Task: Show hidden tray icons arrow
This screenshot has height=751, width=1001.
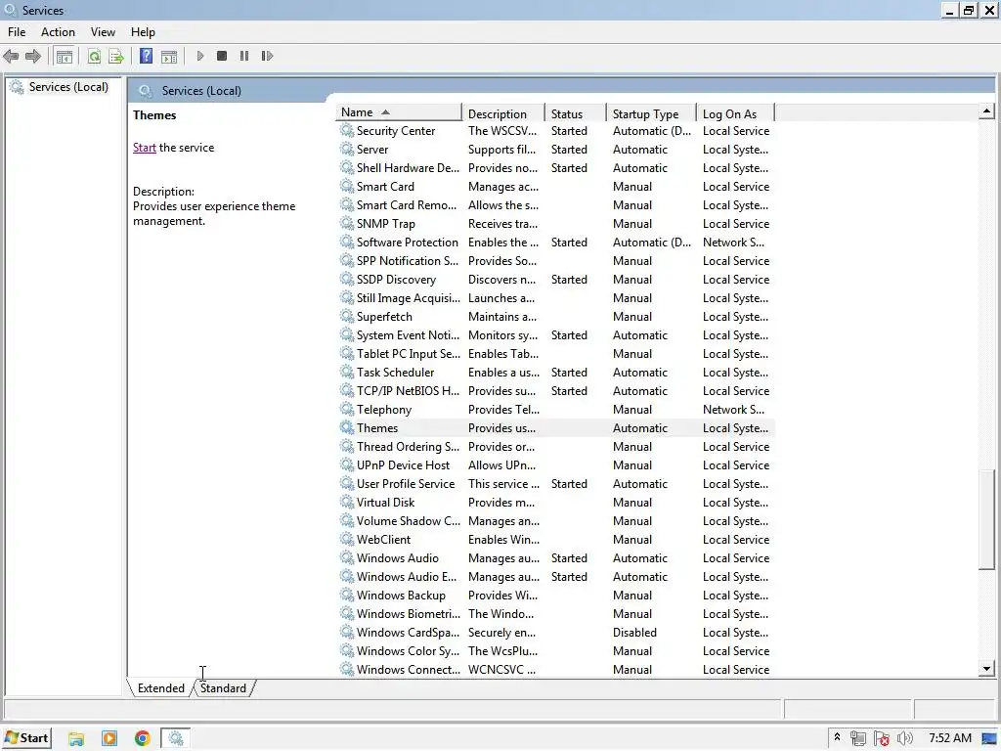Action: [x=837, y=737]
